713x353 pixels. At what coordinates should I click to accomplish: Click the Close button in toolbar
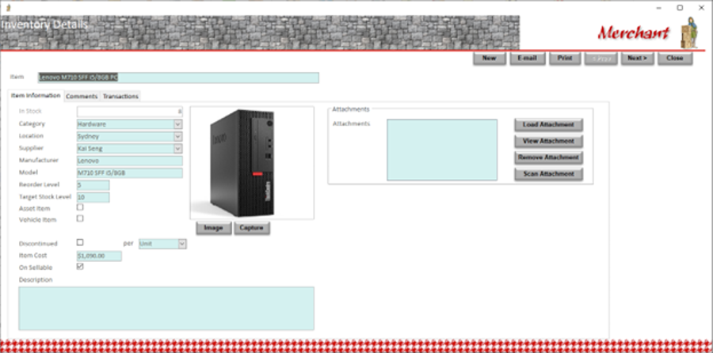pyautogui.click(x=675, y=58)
